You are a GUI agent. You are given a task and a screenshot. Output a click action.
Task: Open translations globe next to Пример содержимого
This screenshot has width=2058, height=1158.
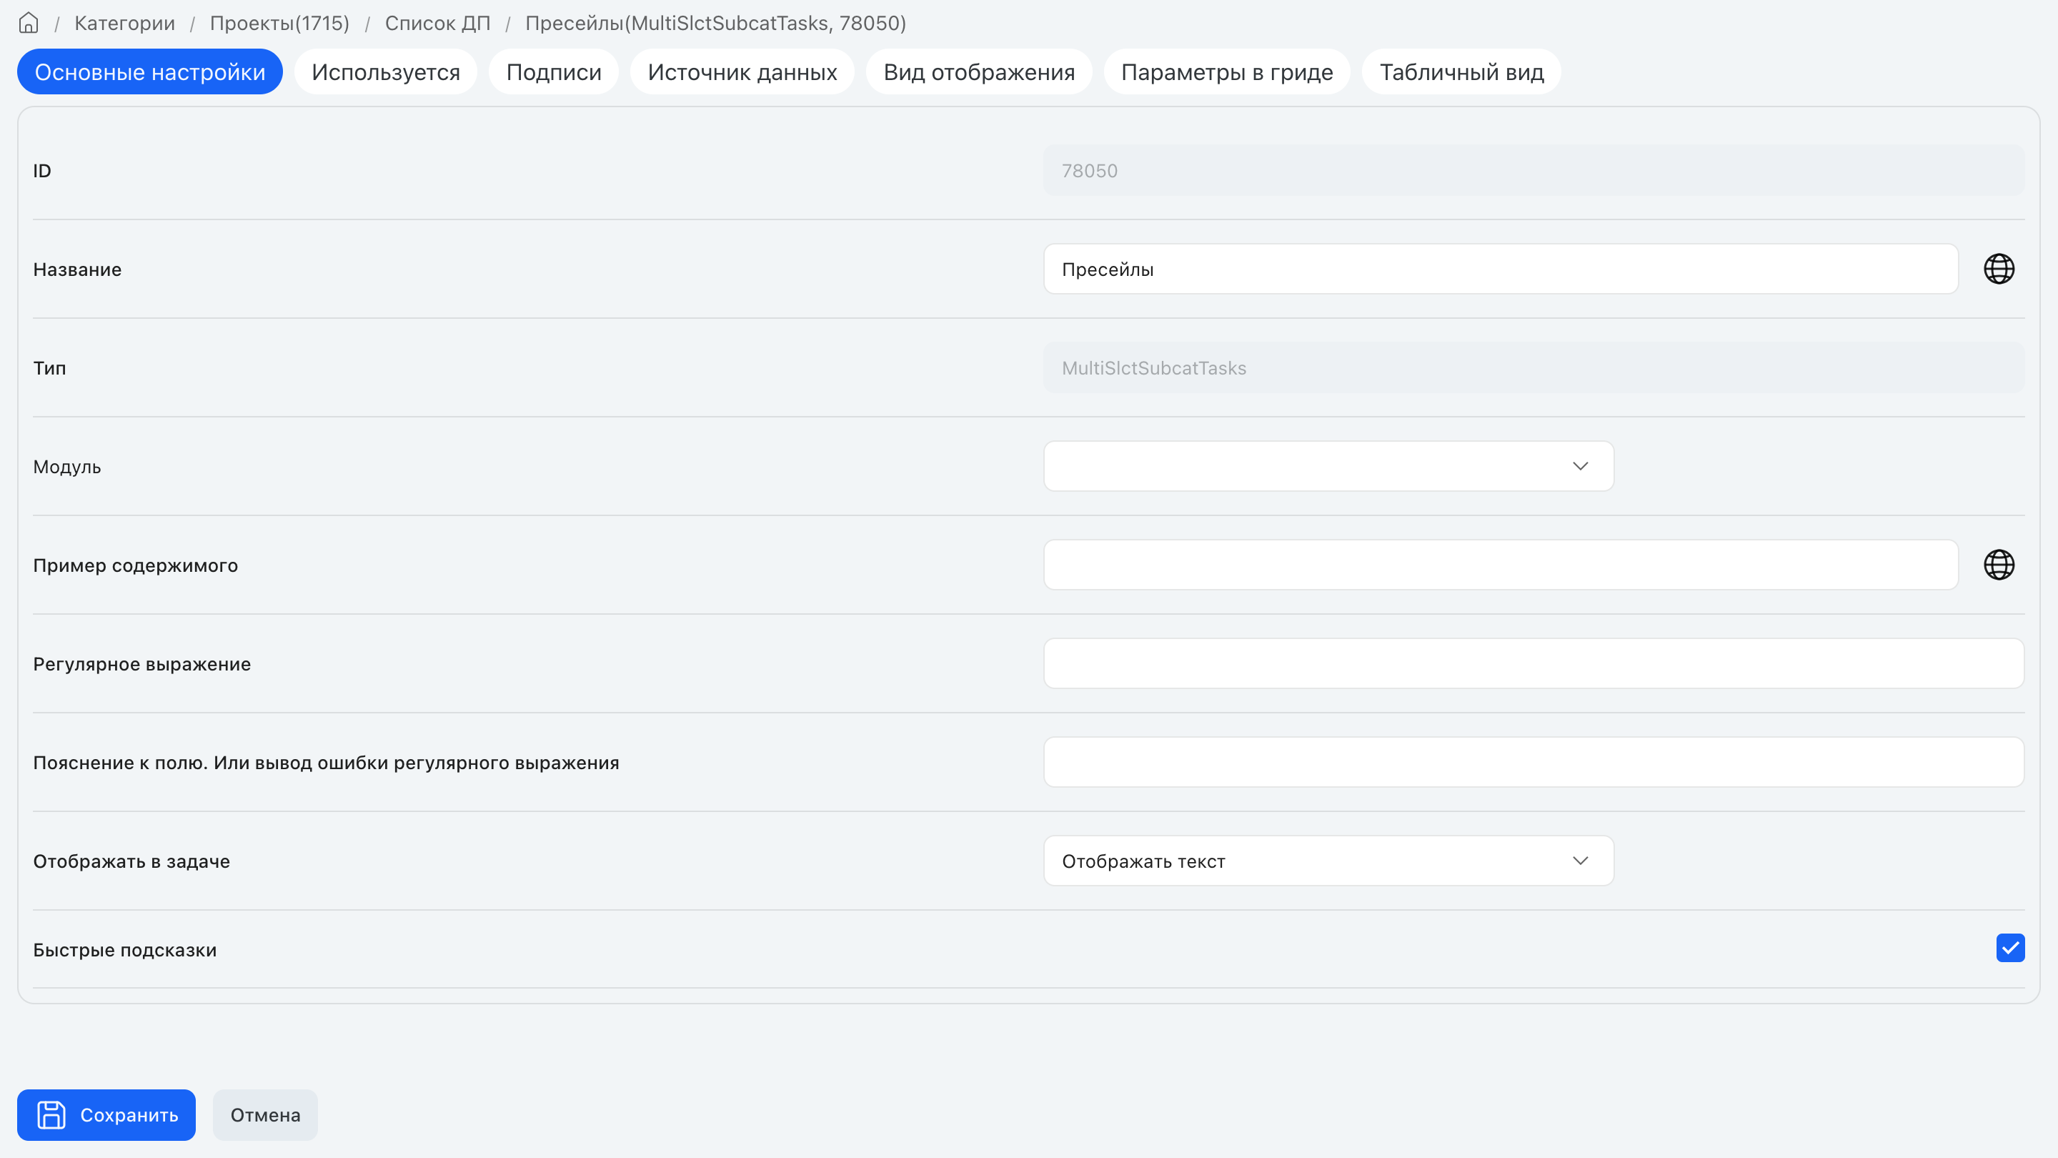[x=1999, y=565]
